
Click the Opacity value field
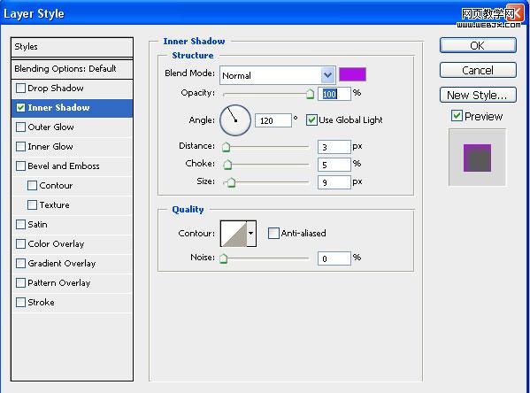[x=334, y=94]
